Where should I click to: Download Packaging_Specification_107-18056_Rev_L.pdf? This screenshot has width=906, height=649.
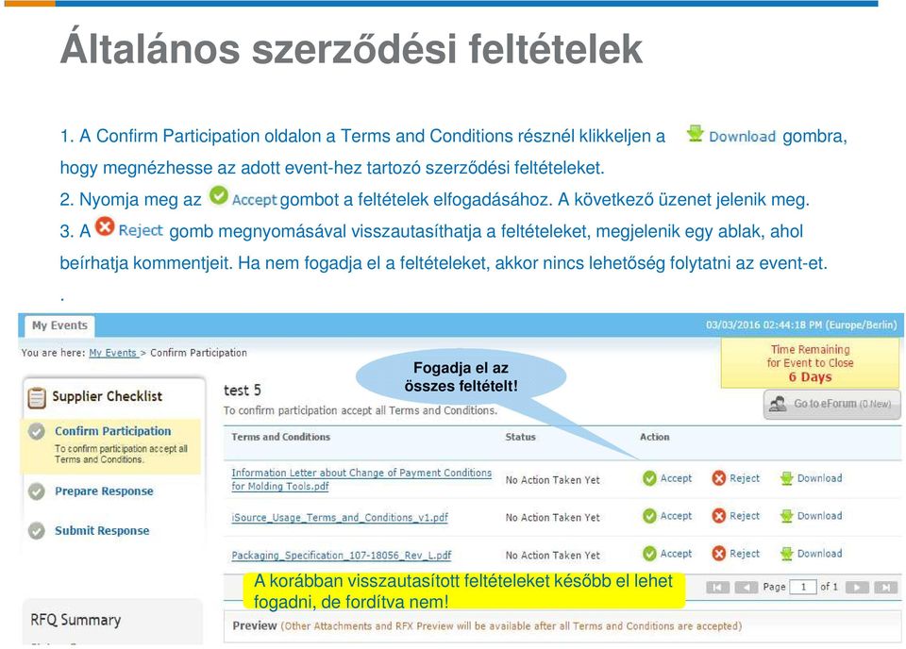[x=812, y=553]
